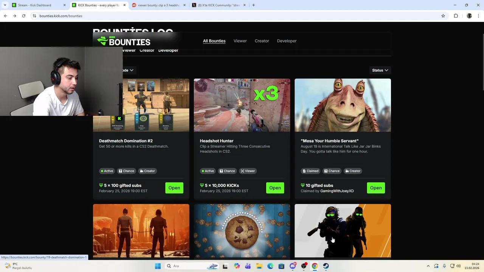484x272 pixels.
Task: Expand the Status filter dropdown
Action: click(380, 70)
